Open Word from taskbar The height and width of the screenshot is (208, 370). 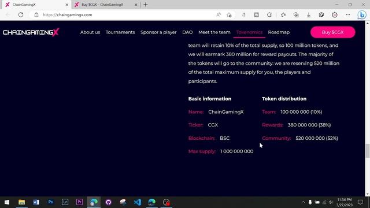pos(36,202)
